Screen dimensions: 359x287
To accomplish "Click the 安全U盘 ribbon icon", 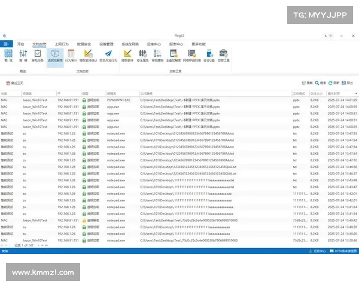I will (209, 56).
